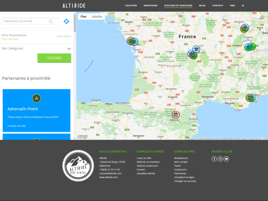The image size is (268, 201).
Task: Click the green CHOISIR button
Action: pos(54,58)
